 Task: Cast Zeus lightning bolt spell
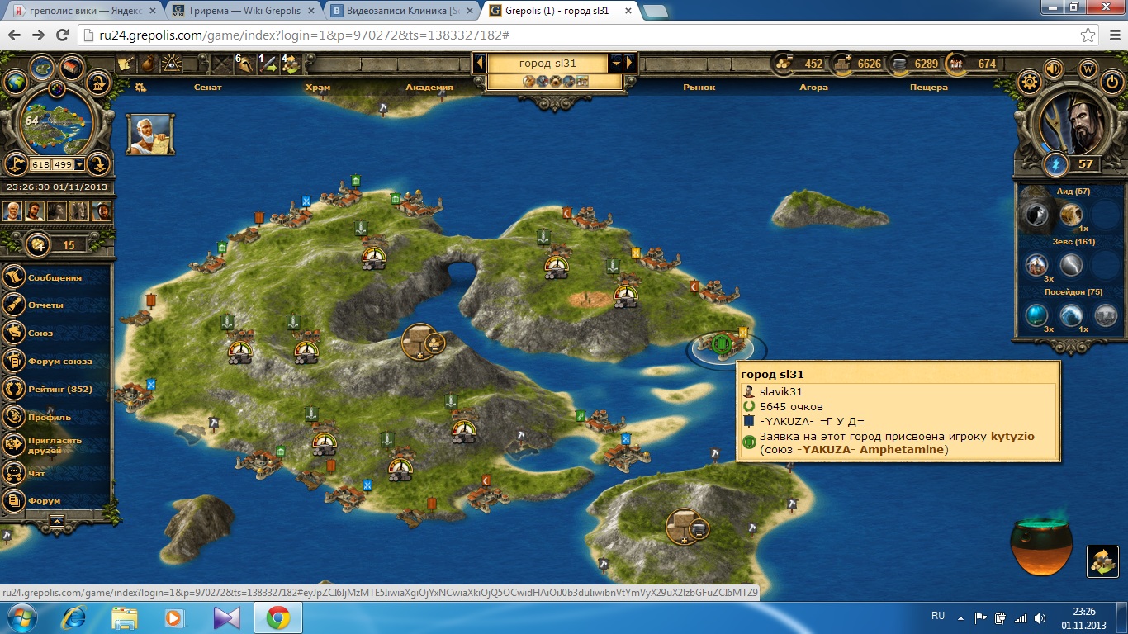click(x=1071, y=264)
